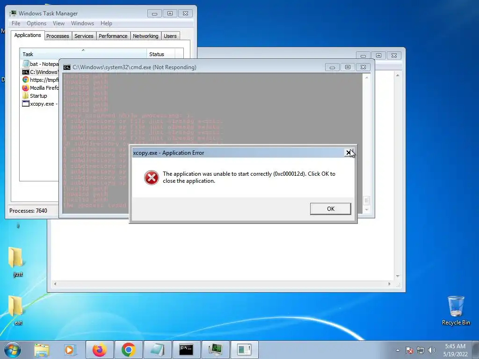Switch to Notepad on the taskbar

click(157, 350)
